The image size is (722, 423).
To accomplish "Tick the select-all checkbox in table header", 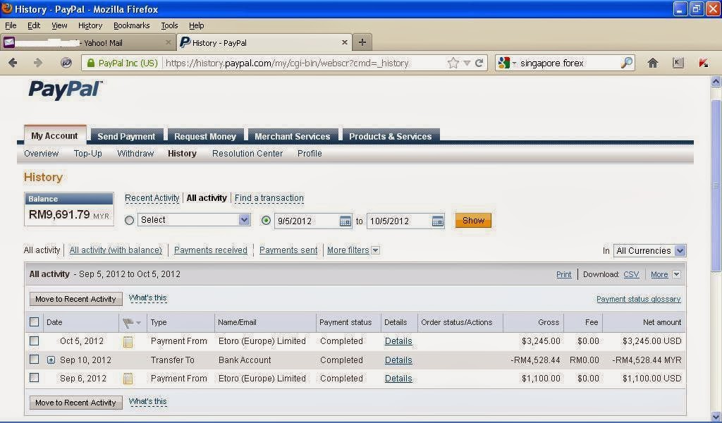I will pos(34,322).
